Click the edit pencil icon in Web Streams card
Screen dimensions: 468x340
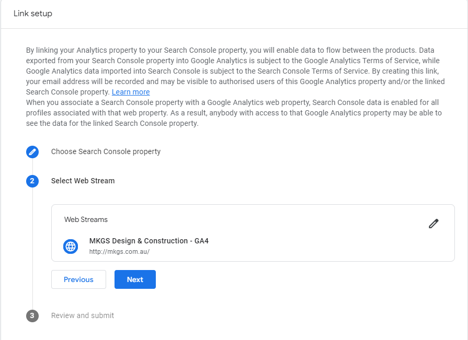pos(433,224)
